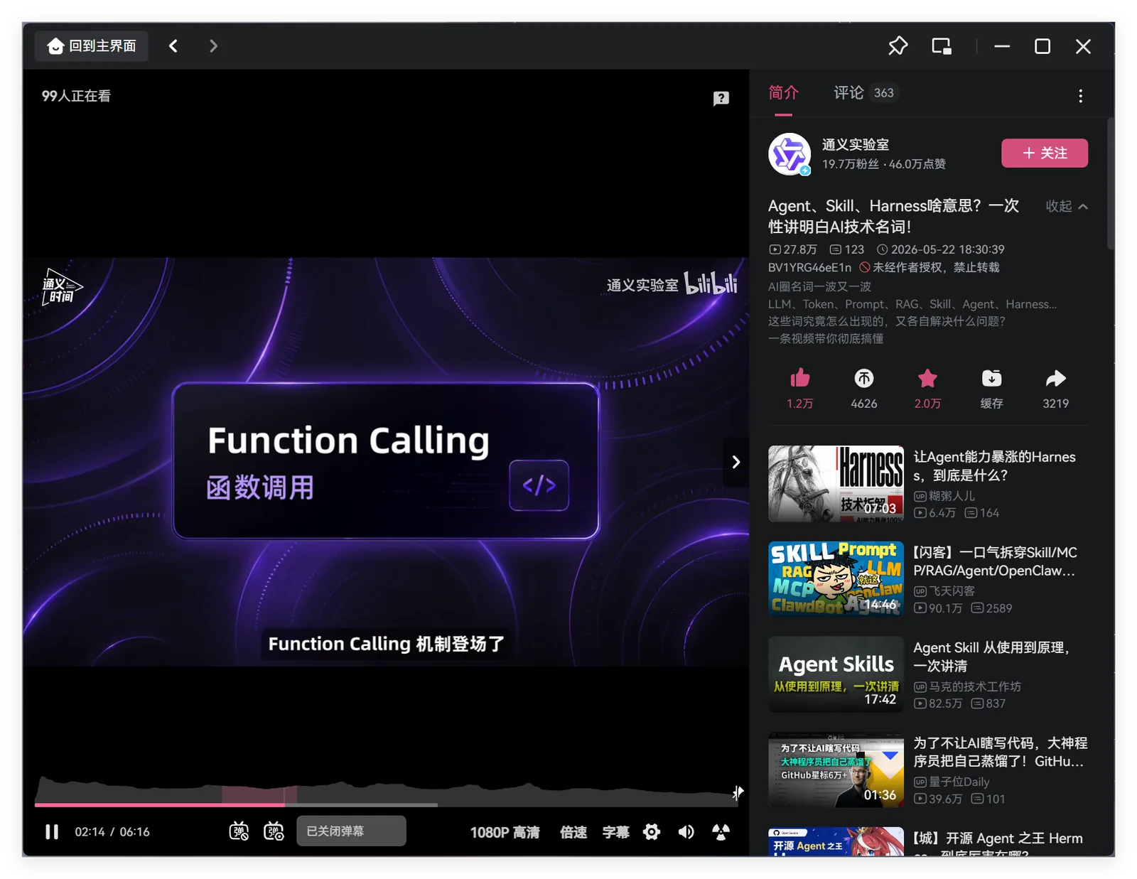1137x879 pixels.
Task: Open the 通义实验室 uploader name link
Action: tap(856, 145)
